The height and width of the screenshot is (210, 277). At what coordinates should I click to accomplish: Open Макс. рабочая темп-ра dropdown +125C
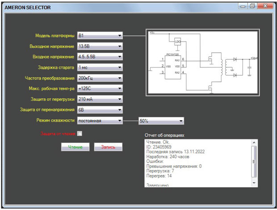[100, 88]
